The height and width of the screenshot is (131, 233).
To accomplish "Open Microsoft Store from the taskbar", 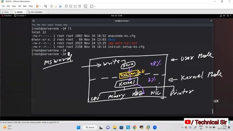I will (x=121, y=127).
